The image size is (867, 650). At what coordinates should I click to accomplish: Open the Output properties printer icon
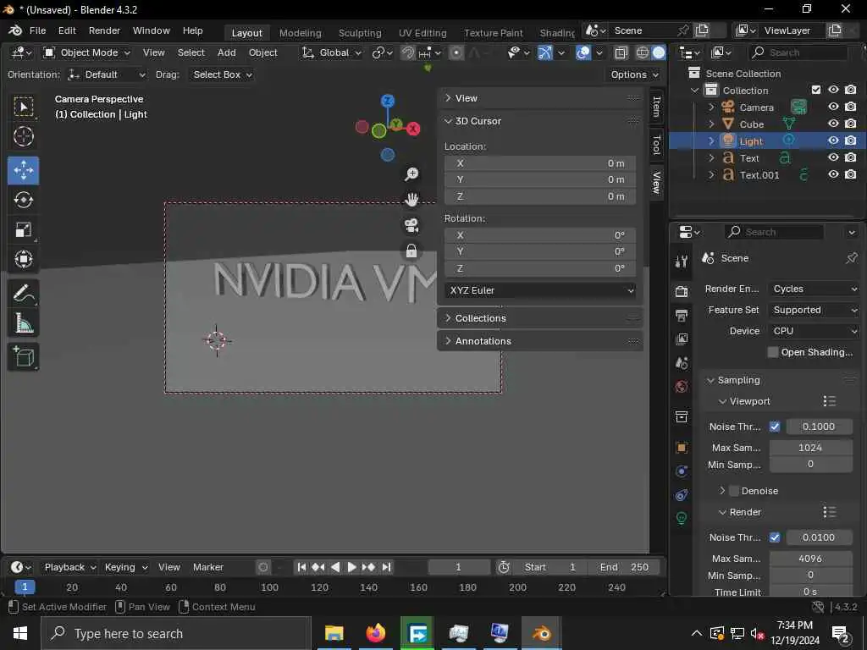pos(682,316)
